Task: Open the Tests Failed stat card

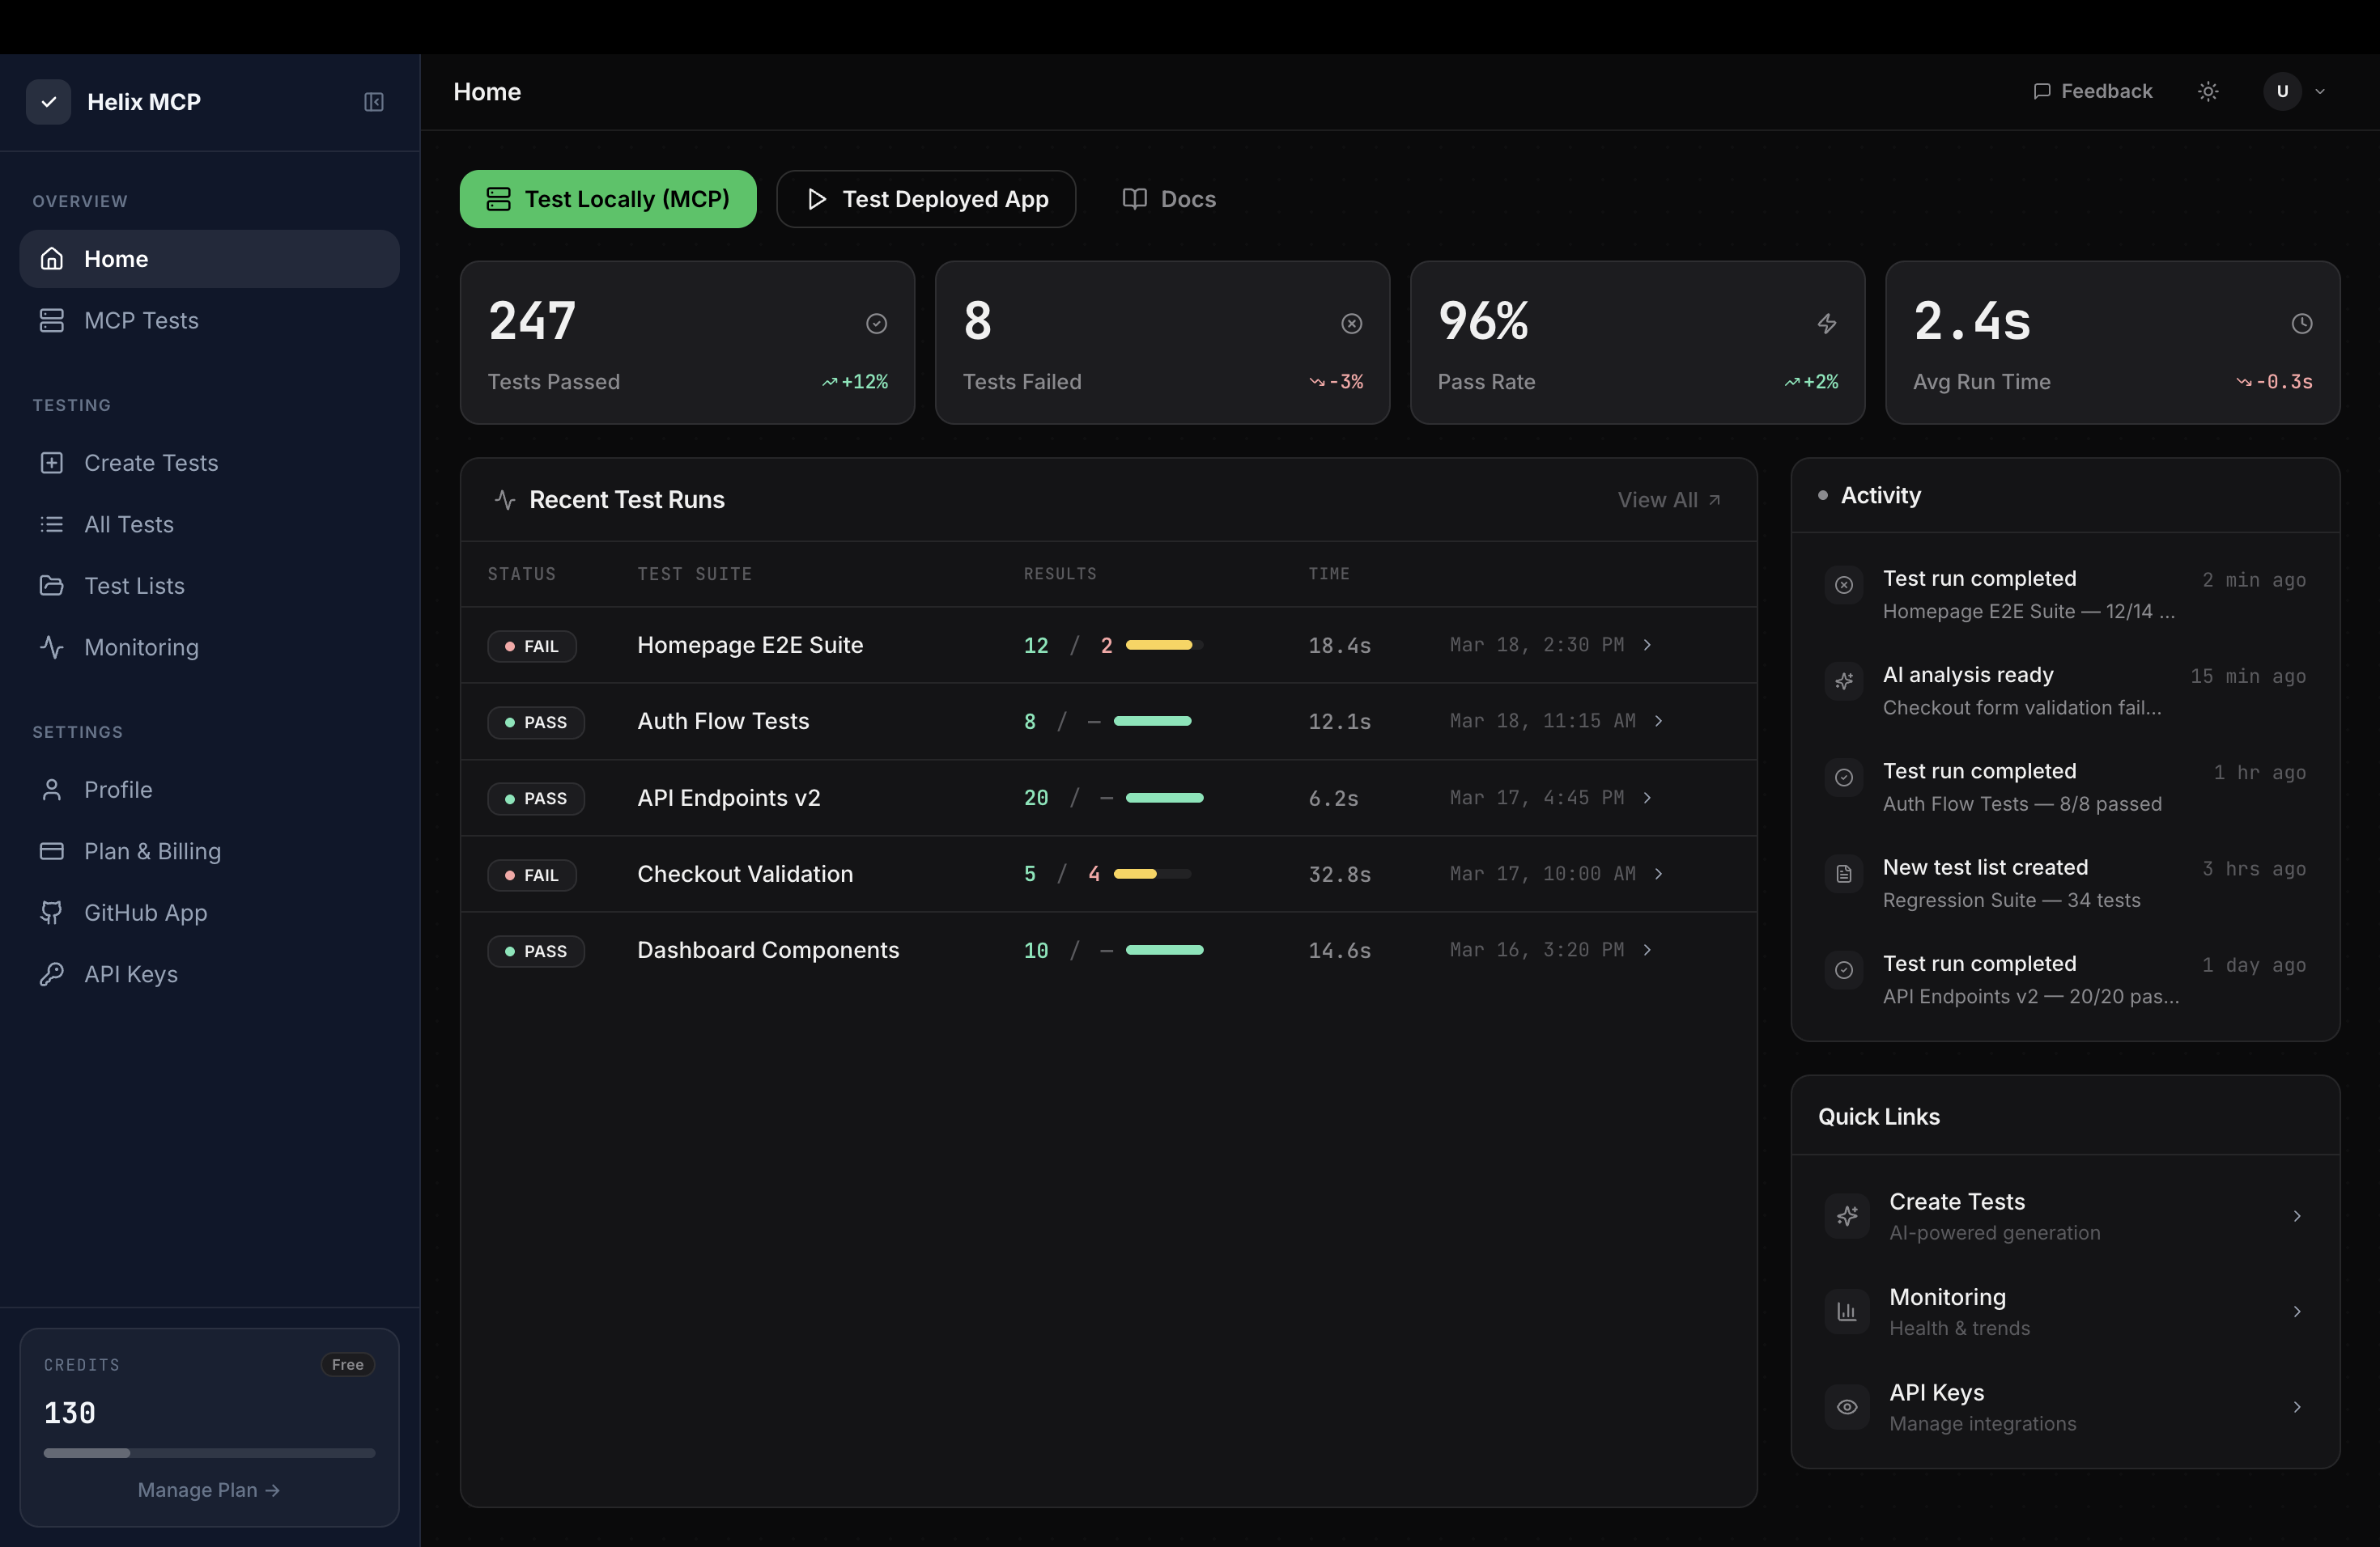Action: [1162, 343]
